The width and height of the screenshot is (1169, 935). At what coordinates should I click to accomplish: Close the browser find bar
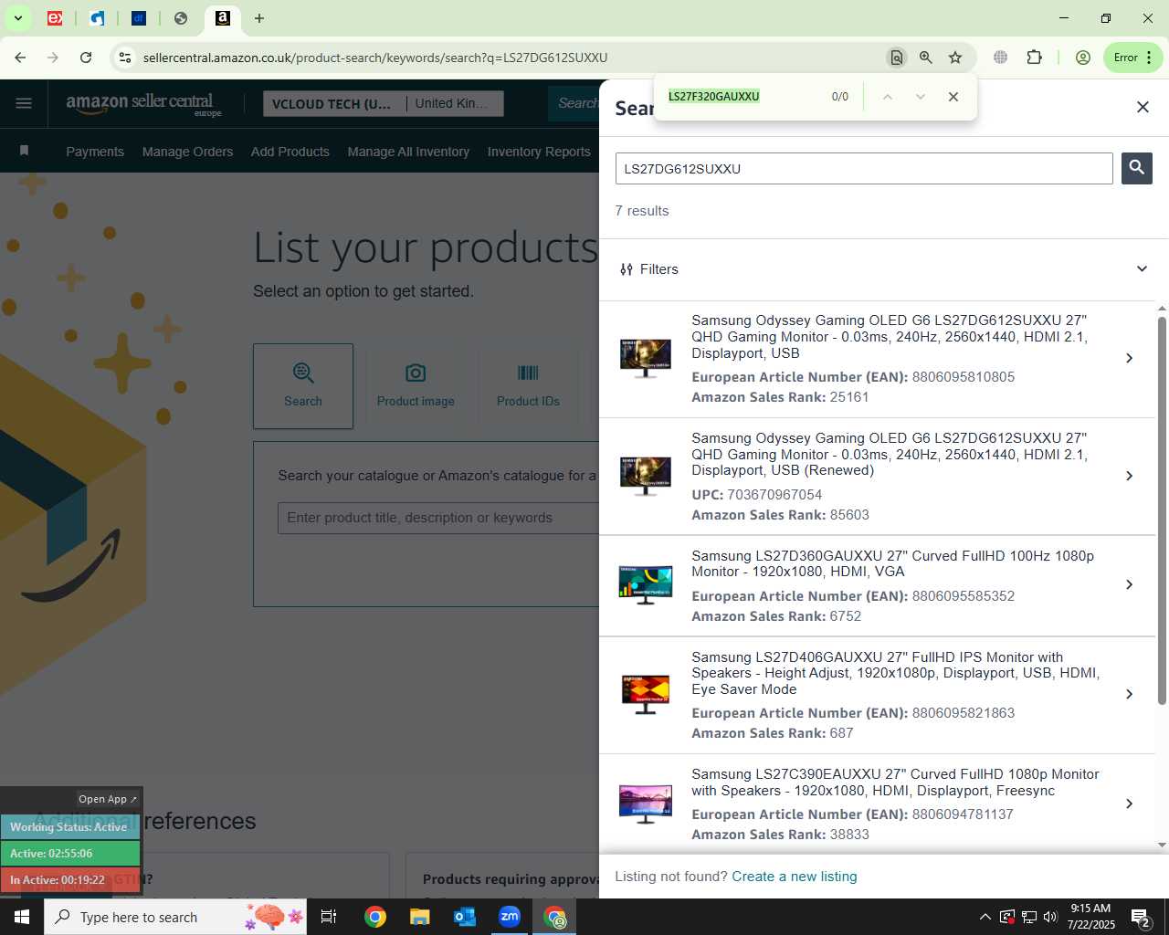tap(953, 97)
